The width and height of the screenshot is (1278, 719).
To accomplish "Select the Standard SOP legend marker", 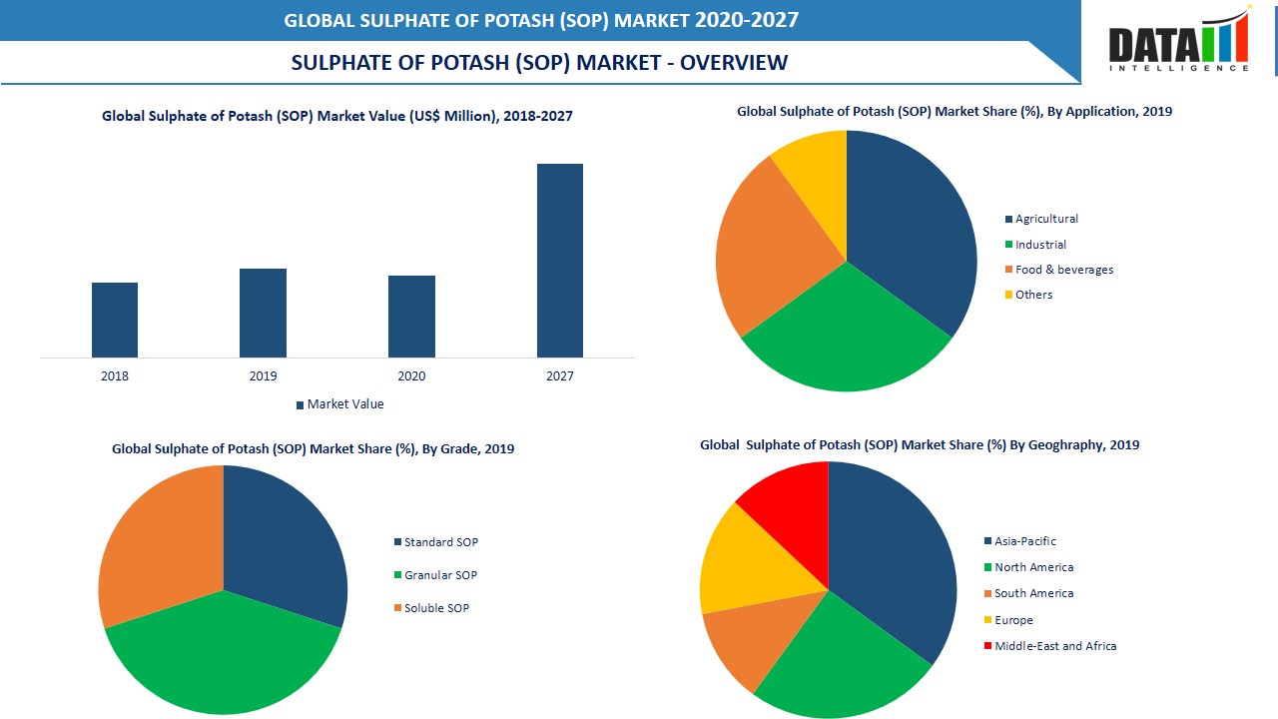I will click(x=395, y=542).
